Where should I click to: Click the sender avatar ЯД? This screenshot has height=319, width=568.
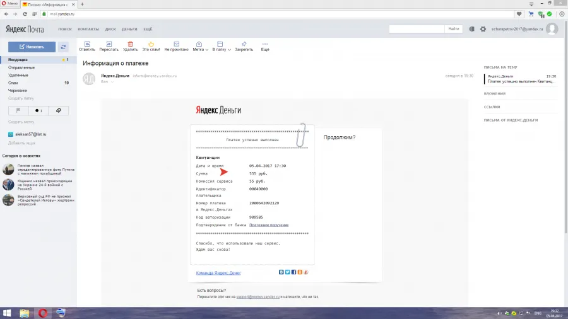coord(89,78)
